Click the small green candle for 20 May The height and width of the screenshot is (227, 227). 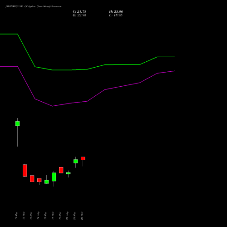click(69, 173)
